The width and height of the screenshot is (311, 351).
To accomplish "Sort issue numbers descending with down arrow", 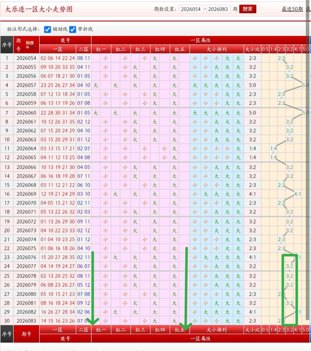I will pyautogui.click(x=32, y=47).
